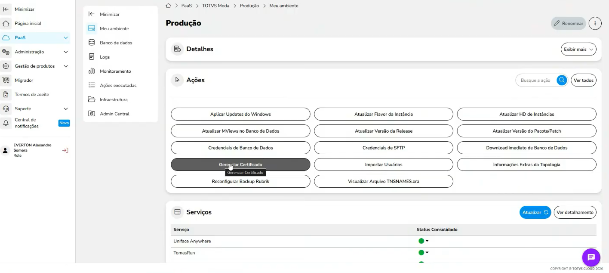Image resolution: width=609 pixels, height=273 pixels.
Task: Click Atualizar Flavor da Instância
Action: point(384,114)
